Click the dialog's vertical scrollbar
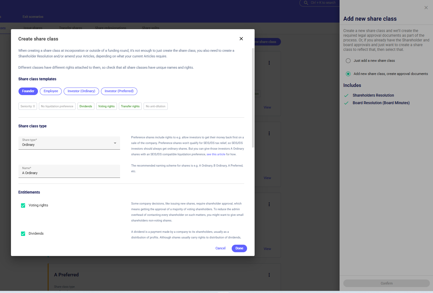Viewport: 433px width, 293px height. pyautogui.click(x=253, y=98)
